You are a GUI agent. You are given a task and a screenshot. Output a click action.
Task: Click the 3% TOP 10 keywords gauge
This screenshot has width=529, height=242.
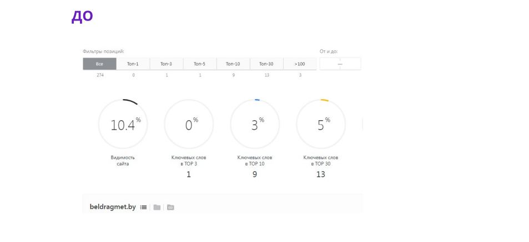[255, 125]
